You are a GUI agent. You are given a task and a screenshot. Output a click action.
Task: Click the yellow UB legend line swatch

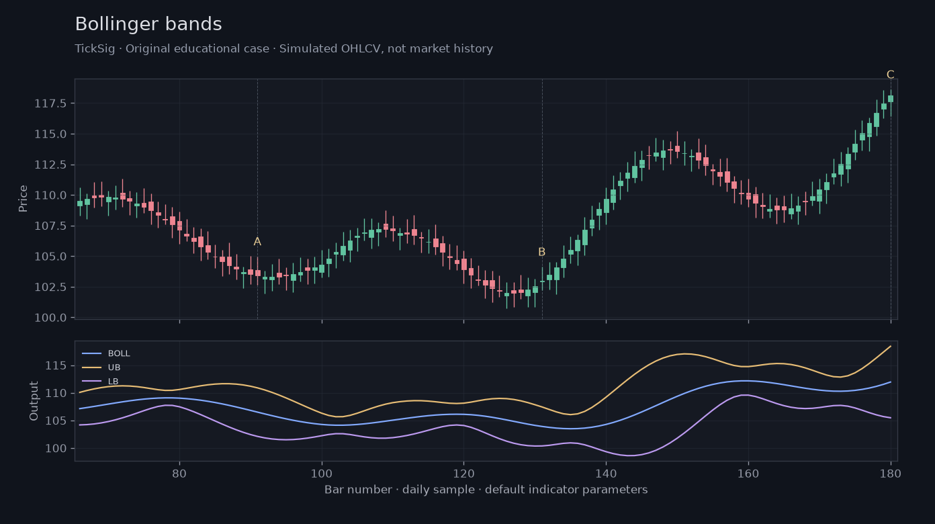click(x=91, y=367)
